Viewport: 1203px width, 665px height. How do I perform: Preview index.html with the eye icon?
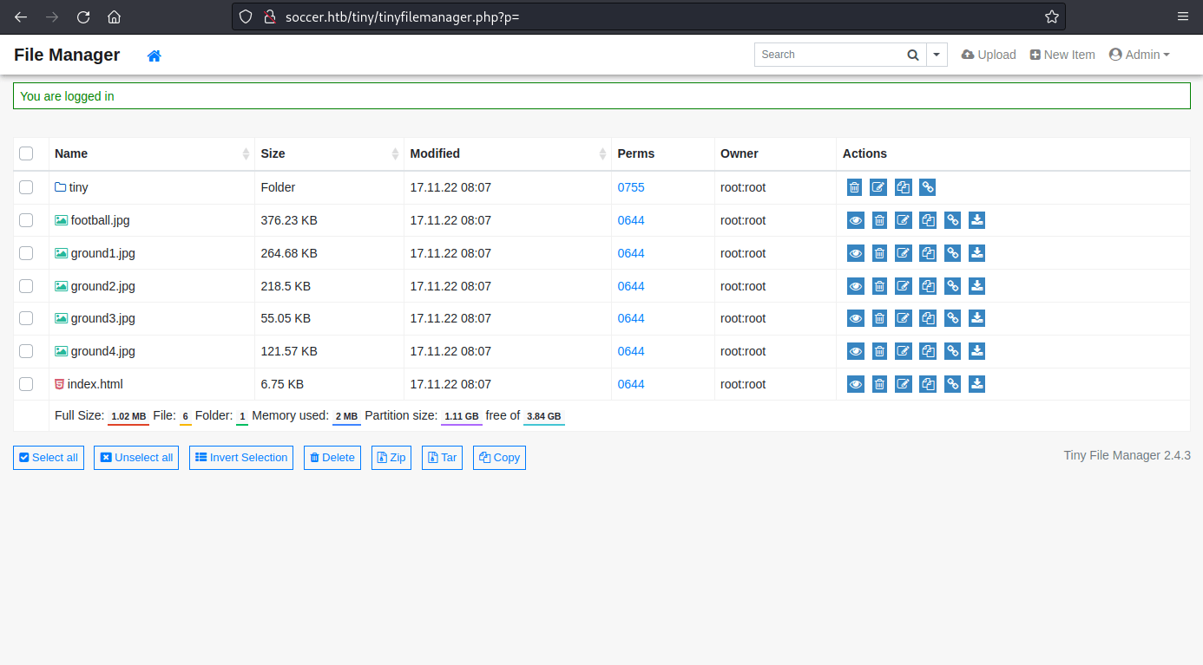[x=855, y=384]
